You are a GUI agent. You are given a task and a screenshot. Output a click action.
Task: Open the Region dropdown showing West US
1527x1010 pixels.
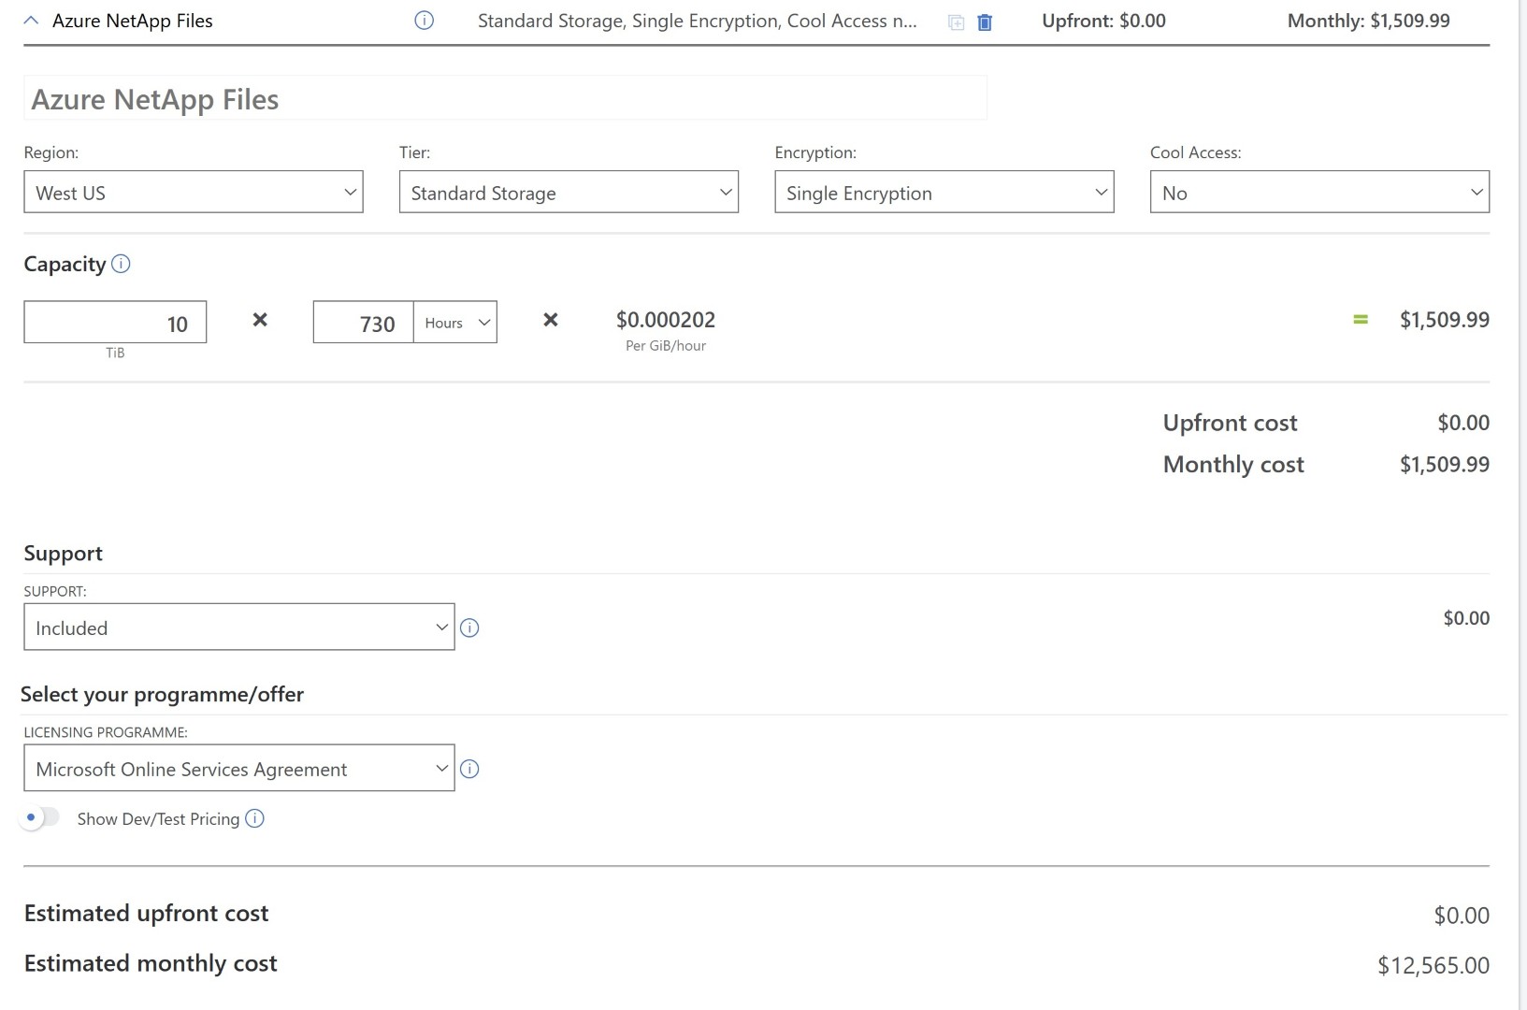coord(194,192)
